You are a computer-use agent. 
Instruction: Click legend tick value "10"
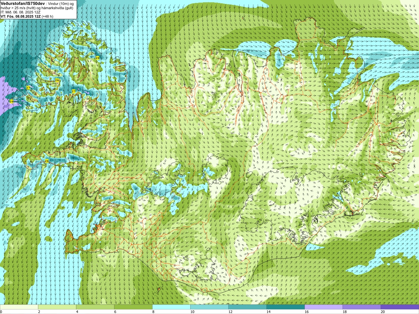pyautogui.click(x=192, y=312)
